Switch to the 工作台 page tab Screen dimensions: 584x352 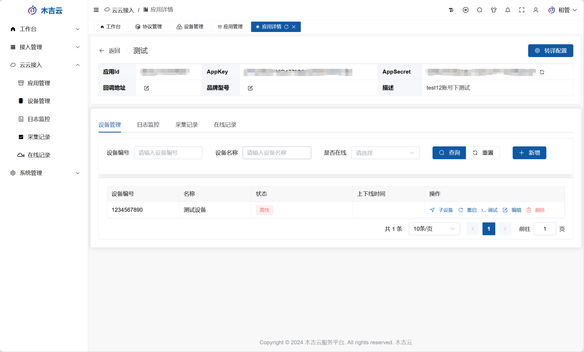pos(111,27)
